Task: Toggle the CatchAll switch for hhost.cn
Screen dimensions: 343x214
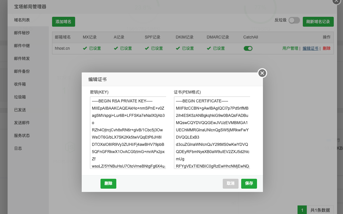Action: 248,48
